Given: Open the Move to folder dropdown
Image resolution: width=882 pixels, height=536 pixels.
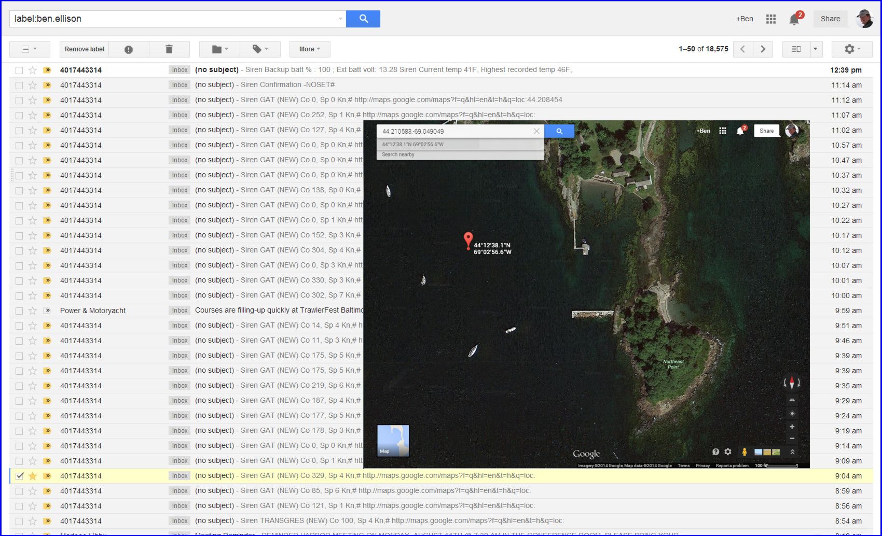Looking at the screenshot, I should click(220, 49).
